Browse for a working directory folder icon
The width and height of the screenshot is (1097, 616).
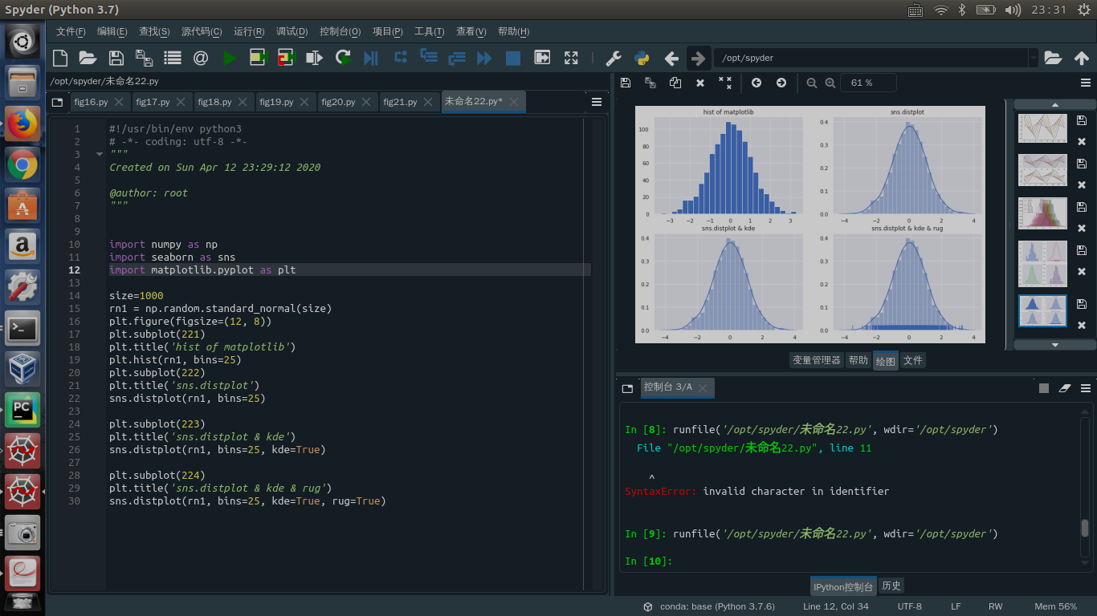click(1053, 58)
